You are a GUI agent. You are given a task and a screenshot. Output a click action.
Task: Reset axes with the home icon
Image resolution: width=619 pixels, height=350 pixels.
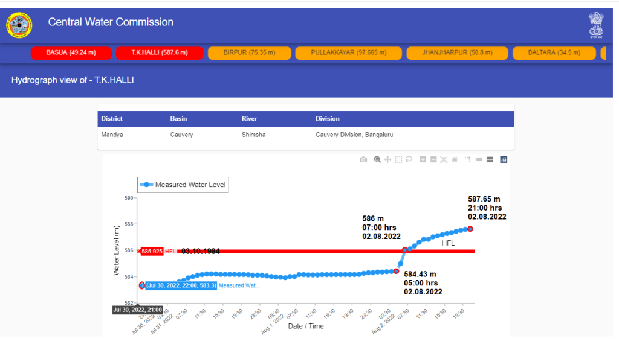coord(454,159)
